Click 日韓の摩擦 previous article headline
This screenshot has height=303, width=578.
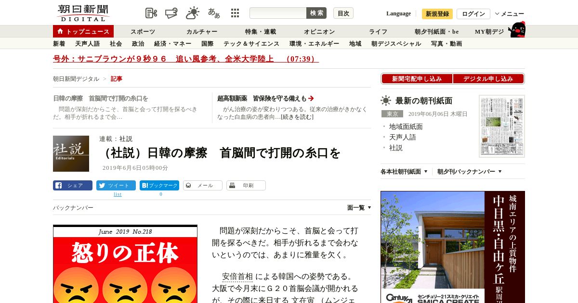pyautogui.click(x=101, y=98)
